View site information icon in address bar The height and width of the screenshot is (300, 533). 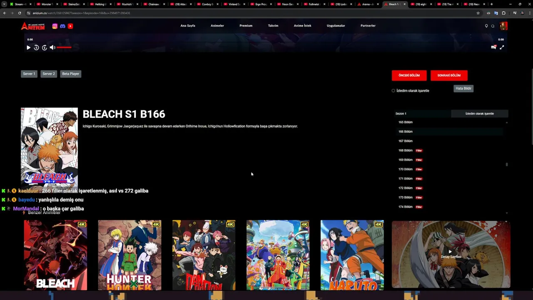point(29,13)
